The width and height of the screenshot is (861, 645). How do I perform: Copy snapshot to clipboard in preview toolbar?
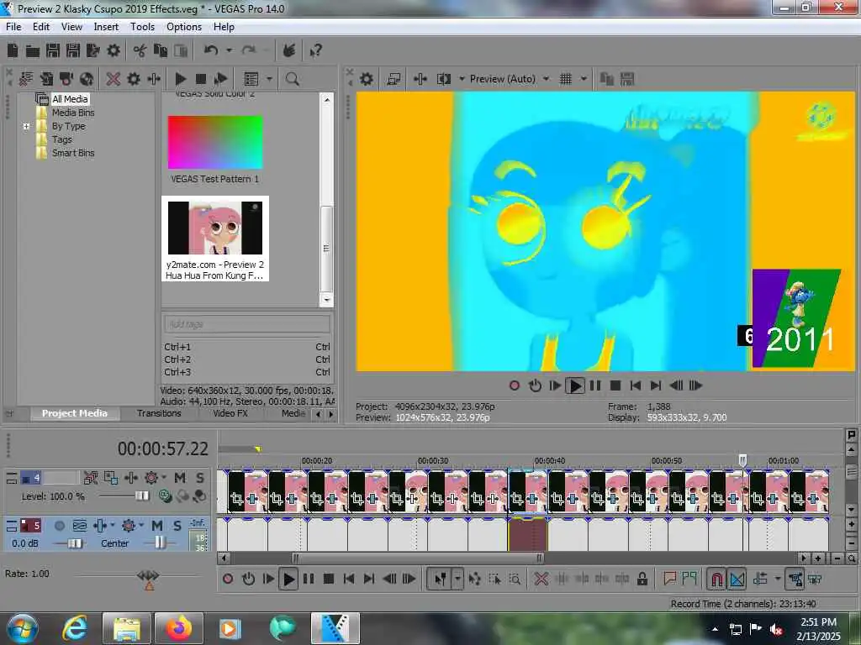point(607,79)
